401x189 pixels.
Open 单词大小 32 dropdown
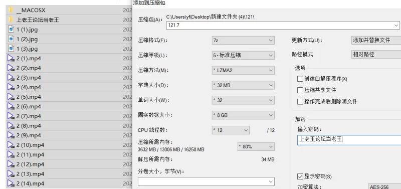[243, 100]
